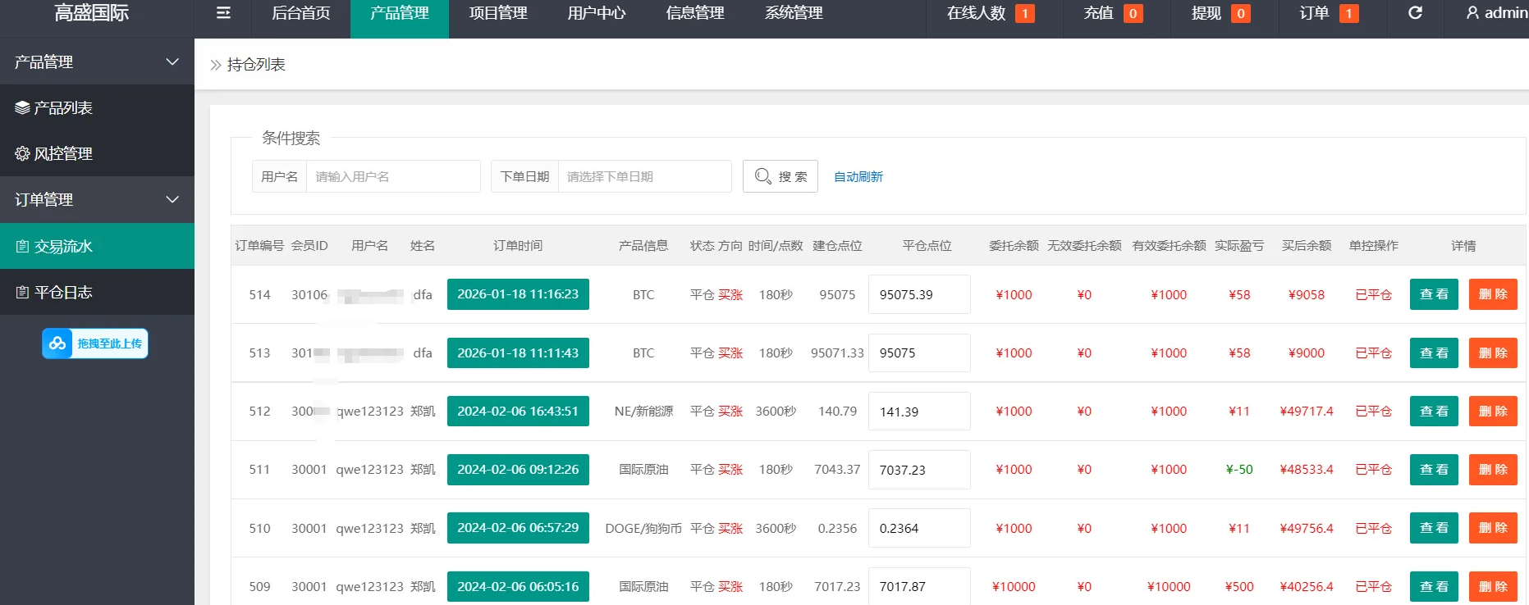Screen dimensions: 1529x605
Task: Edit 平仓点位 field showing 95075.39
Action: 919,294
